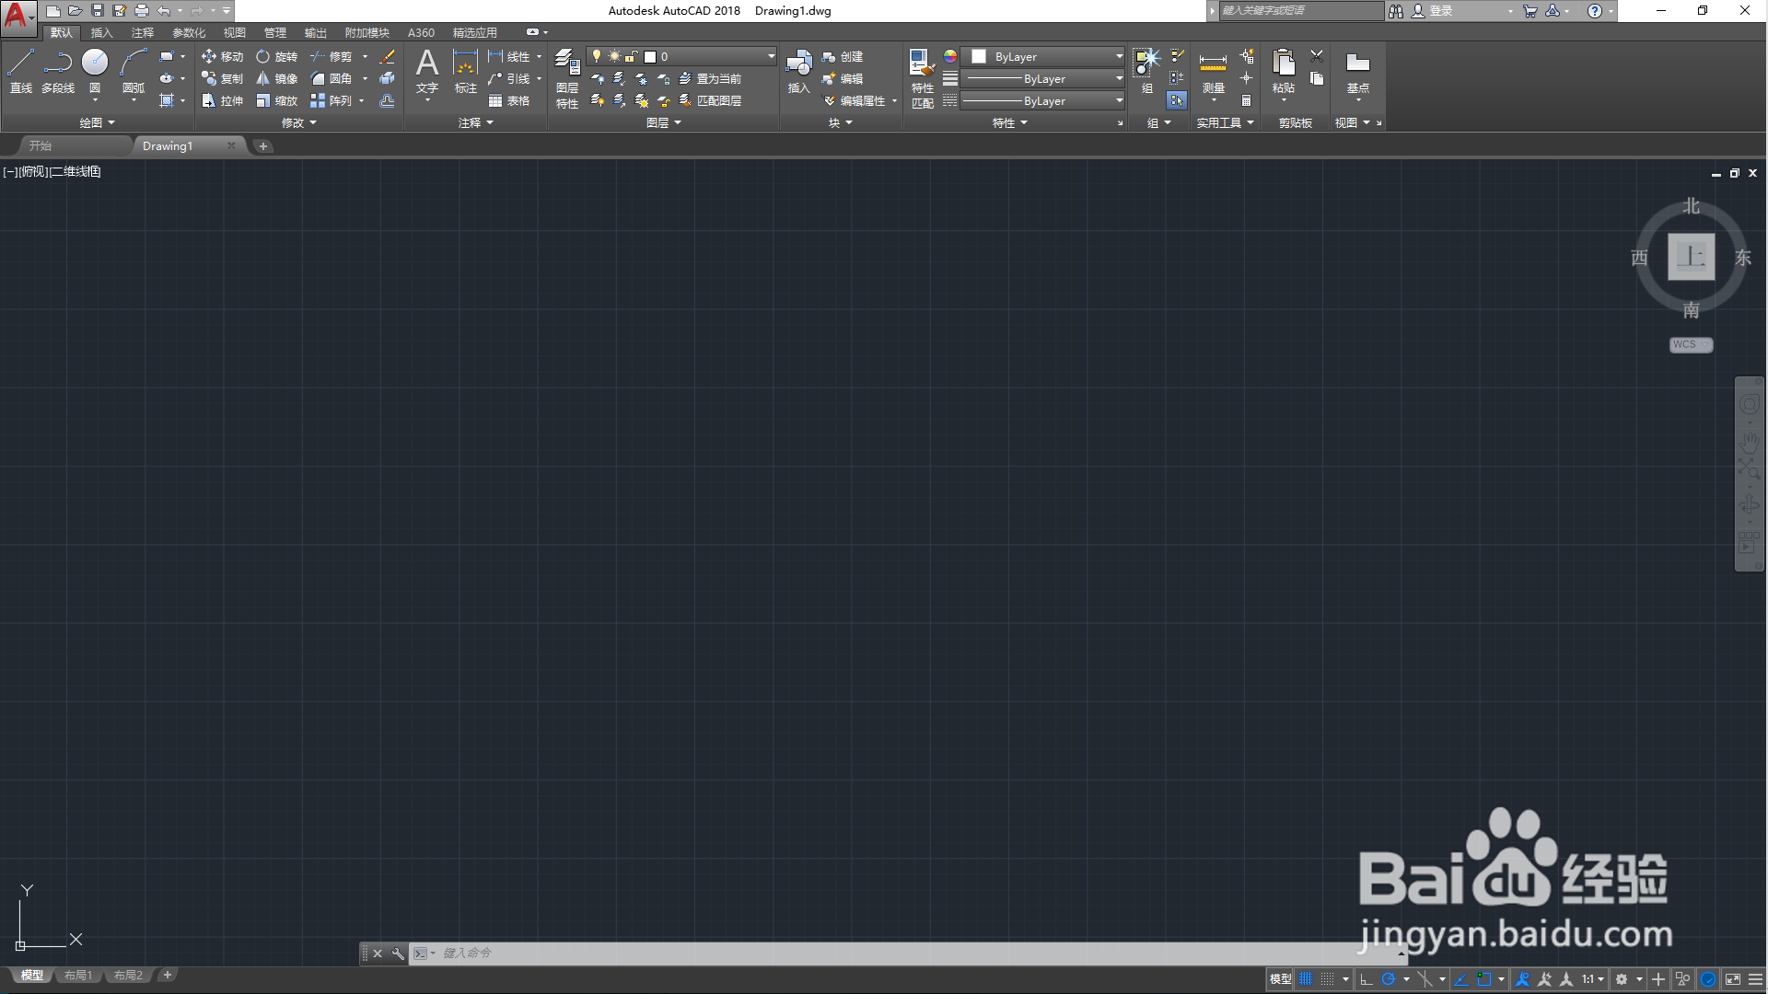Click the 上 face of the ViewCube

pyautogui.click(x=1692, y=257)
